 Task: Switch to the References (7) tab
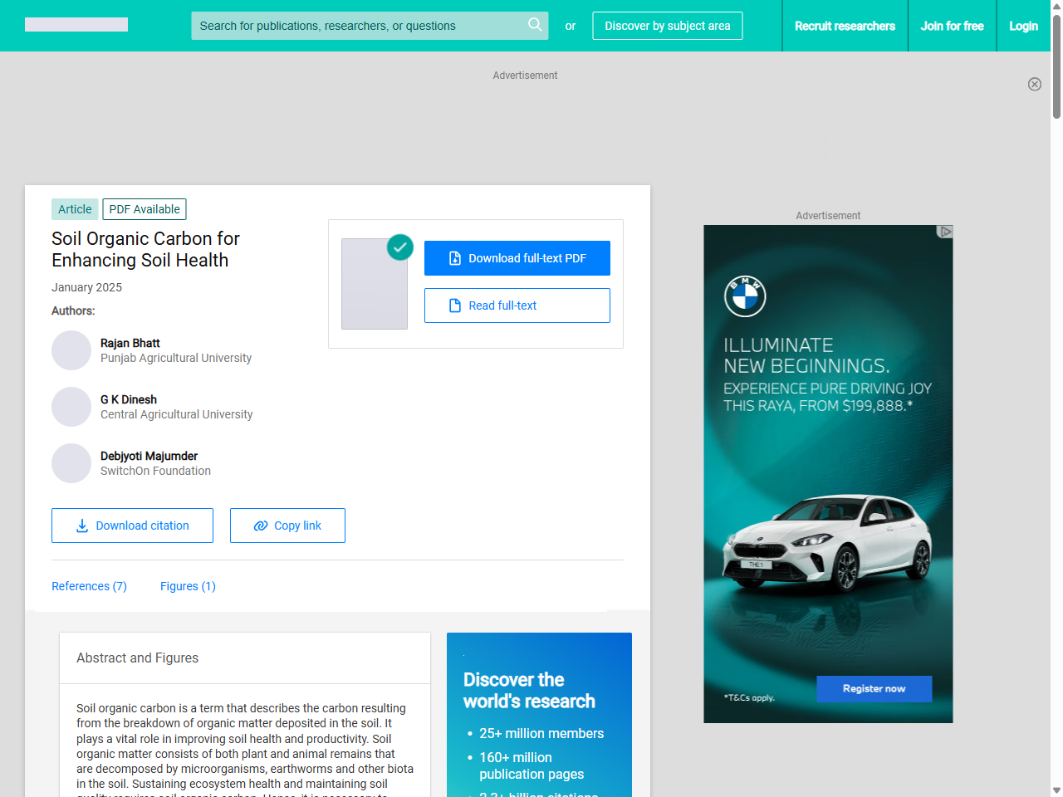(89, 586)
